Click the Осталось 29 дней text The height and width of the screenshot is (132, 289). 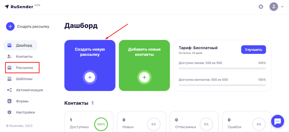(191, 53)
